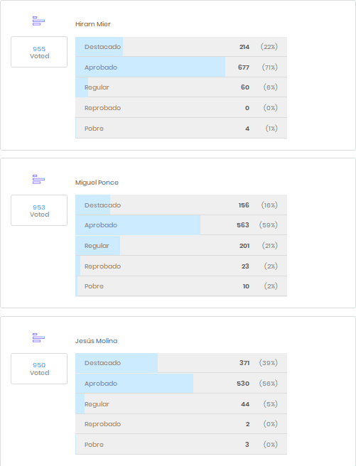Screen dimensions: 356x466
Task: Select Destacado for Miguel Ponce
Action: click(x=181, y=205)
